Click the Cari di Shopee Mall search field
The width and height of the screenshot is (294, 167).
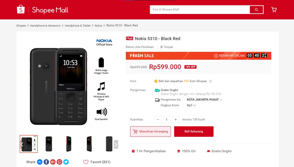click(x=200, y=10)
